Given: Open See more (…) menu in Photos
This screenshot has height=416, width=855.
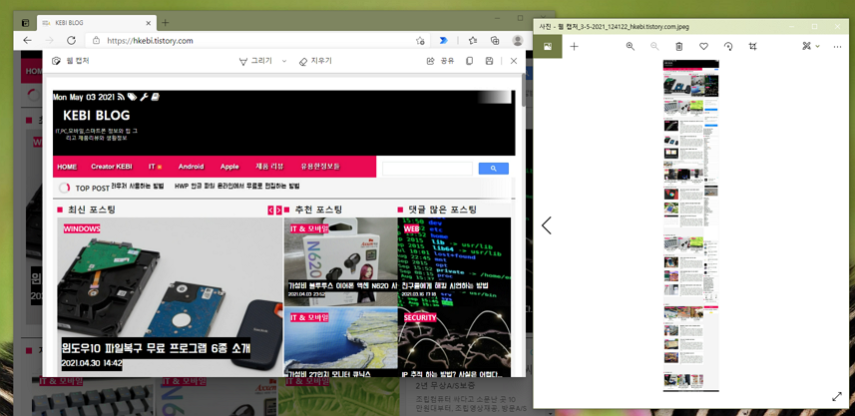Looking at the screenshot, I should pos(838,46).
